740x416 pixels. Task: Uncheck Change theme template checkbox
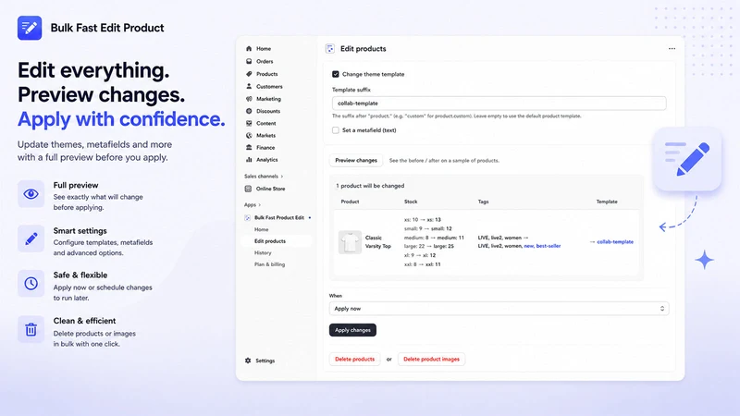pos(336,74)
